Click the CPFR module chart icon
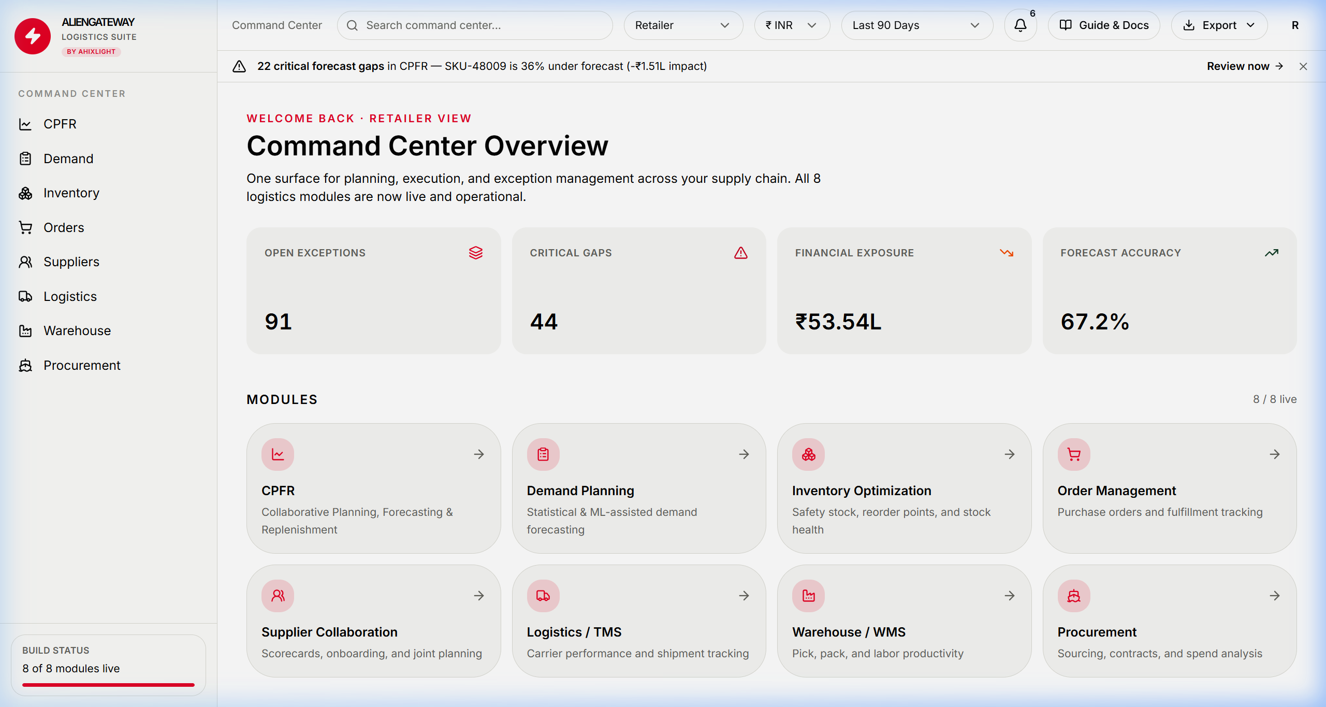The width and height of the screenshot is (1326, 707). [278, 455]
